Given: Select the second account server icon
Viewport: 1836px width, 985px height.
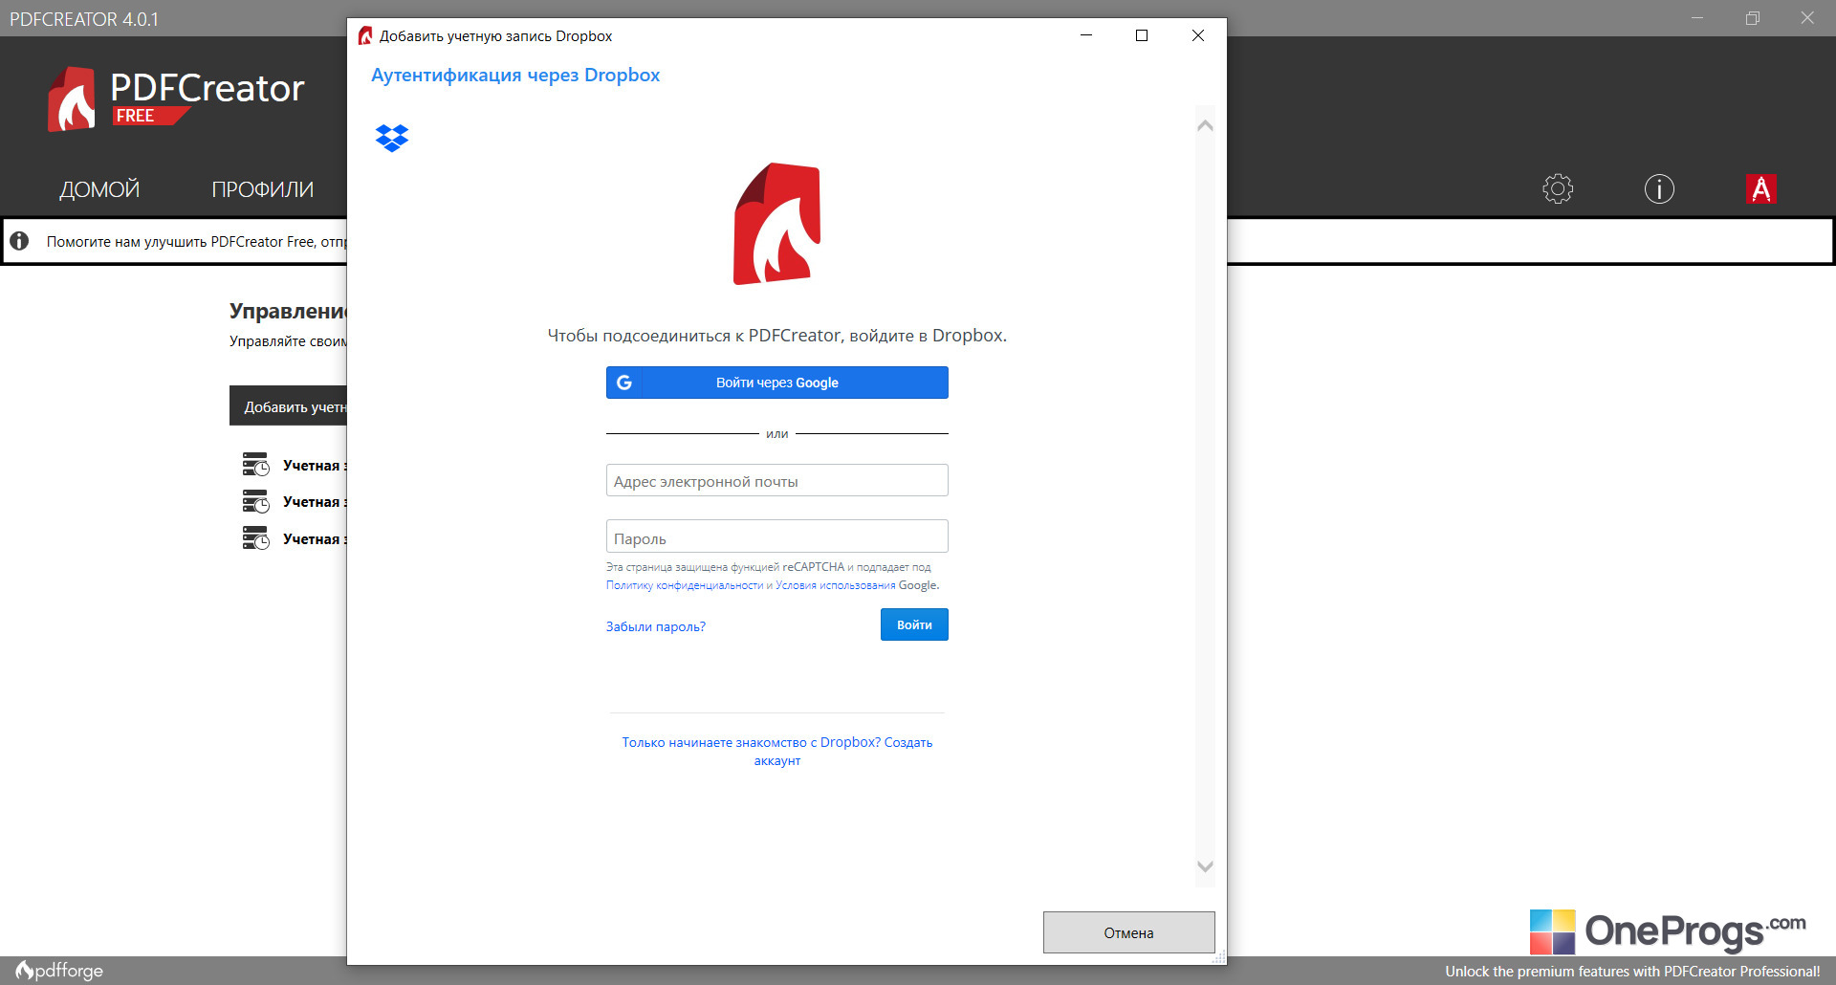Looking at the screenshot, I should point(255,501).
